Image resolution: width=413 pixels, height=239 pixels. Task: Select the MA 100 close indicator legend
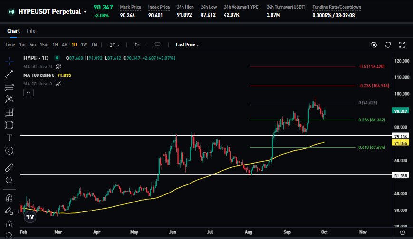[x=47, y=75]
